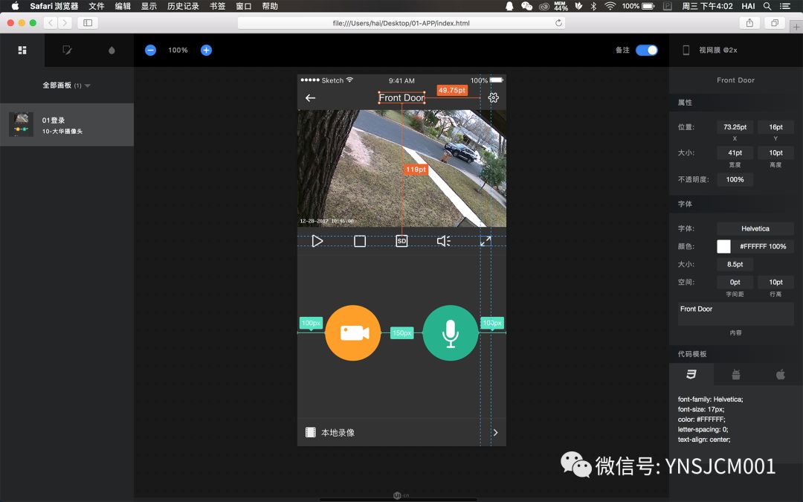This screenshot has height=502, width=803.
Task: Expand the 全部画板 artboards dropdown
Action: [x=87, y=86]
